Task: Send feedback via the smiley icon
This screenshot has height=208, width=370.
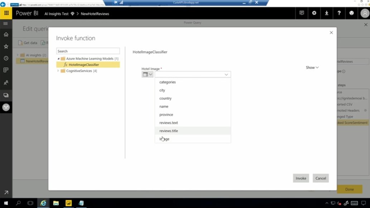Action: [x=351, y=13]
